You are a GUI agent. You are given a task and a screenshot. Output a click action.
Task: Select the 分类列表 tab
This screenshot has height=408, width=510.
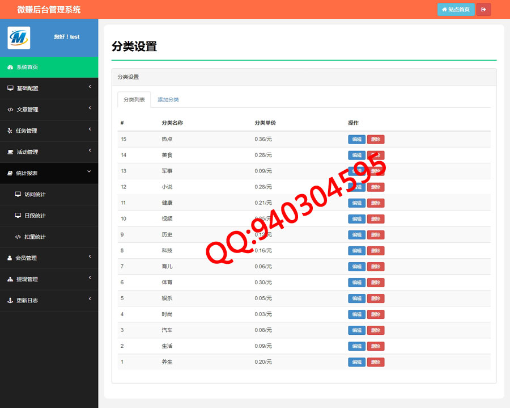pyautogui.click(x=134, y=100)
